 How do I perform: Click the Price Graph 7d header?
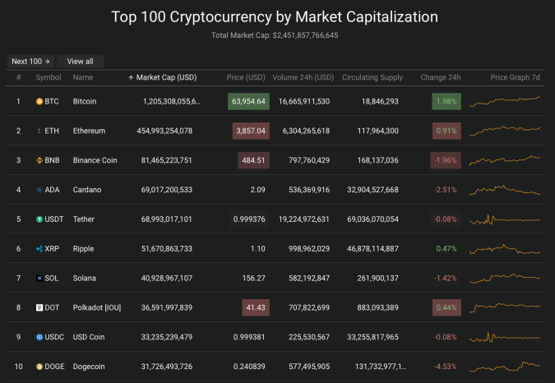pos(515,77)
